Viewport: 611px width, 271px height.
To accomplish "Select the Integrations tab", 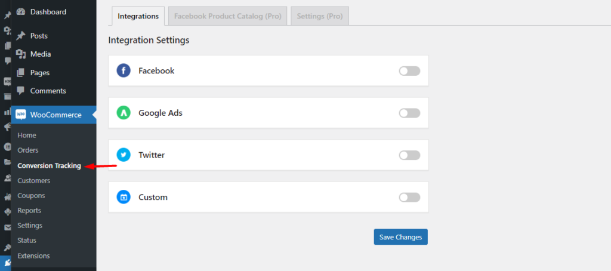I will click(138, 16).
